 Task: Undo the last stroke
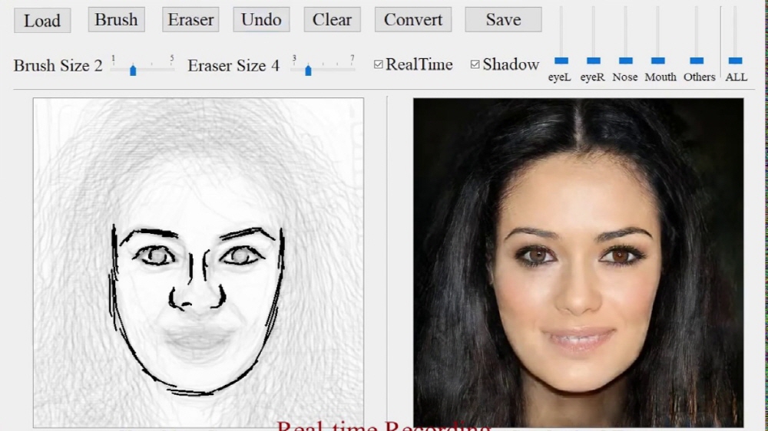point(261,20)
